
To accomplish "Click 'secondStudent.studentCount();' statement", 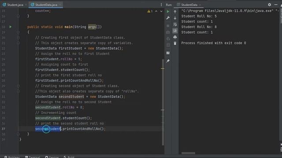I will tap(63, 118).
